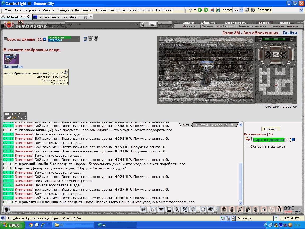Click the refresh icon in the status bar
Viewport: 305px width, 229px height.
275,218
